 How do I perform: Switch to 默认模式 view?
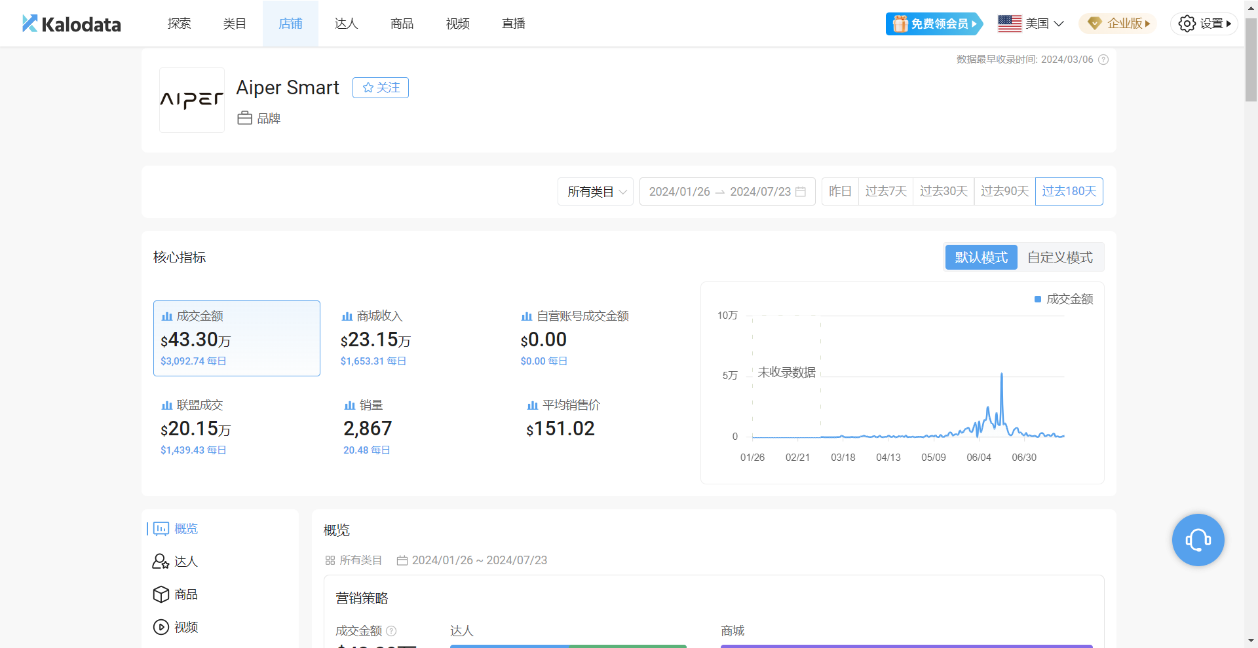click(981, 257)
